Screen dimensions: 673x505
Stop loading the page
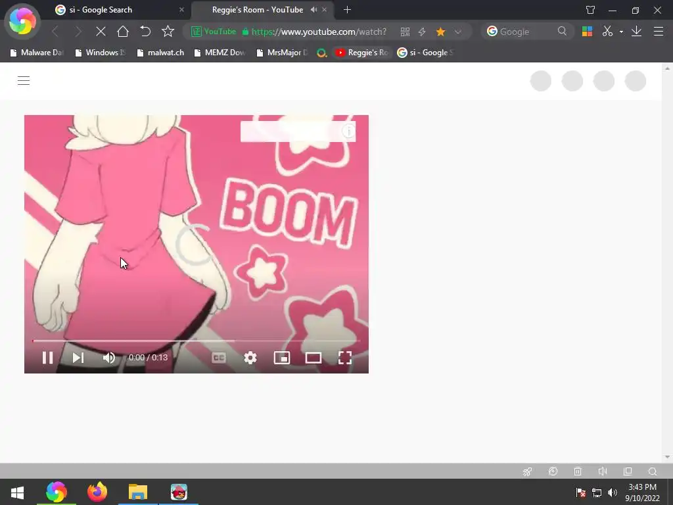(101, 32)
